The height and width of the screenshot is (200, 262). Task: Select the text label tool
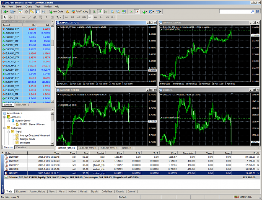pos(52,17)
